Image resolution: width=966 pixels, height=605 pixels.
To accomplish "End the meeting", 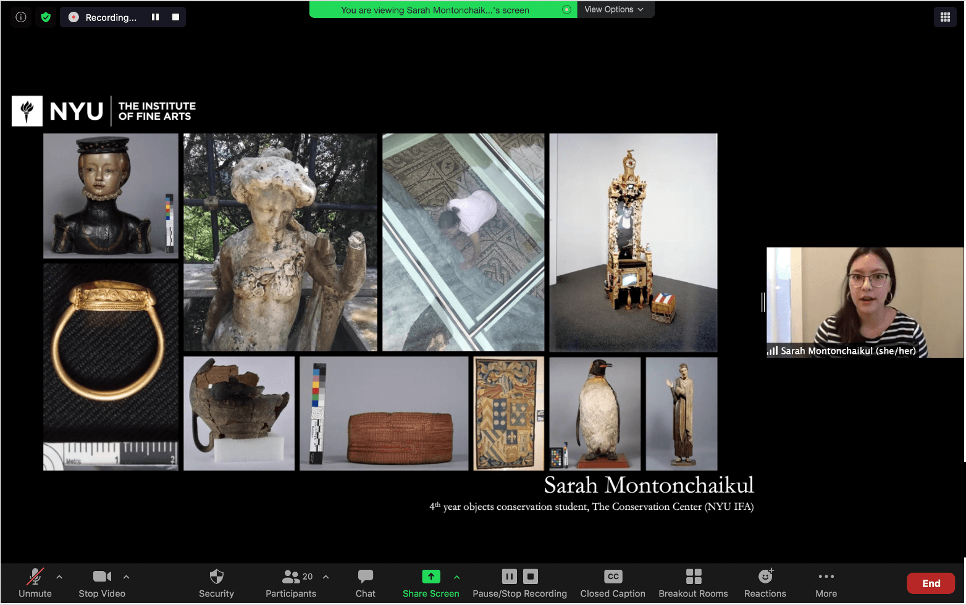I will pos(930,582).
